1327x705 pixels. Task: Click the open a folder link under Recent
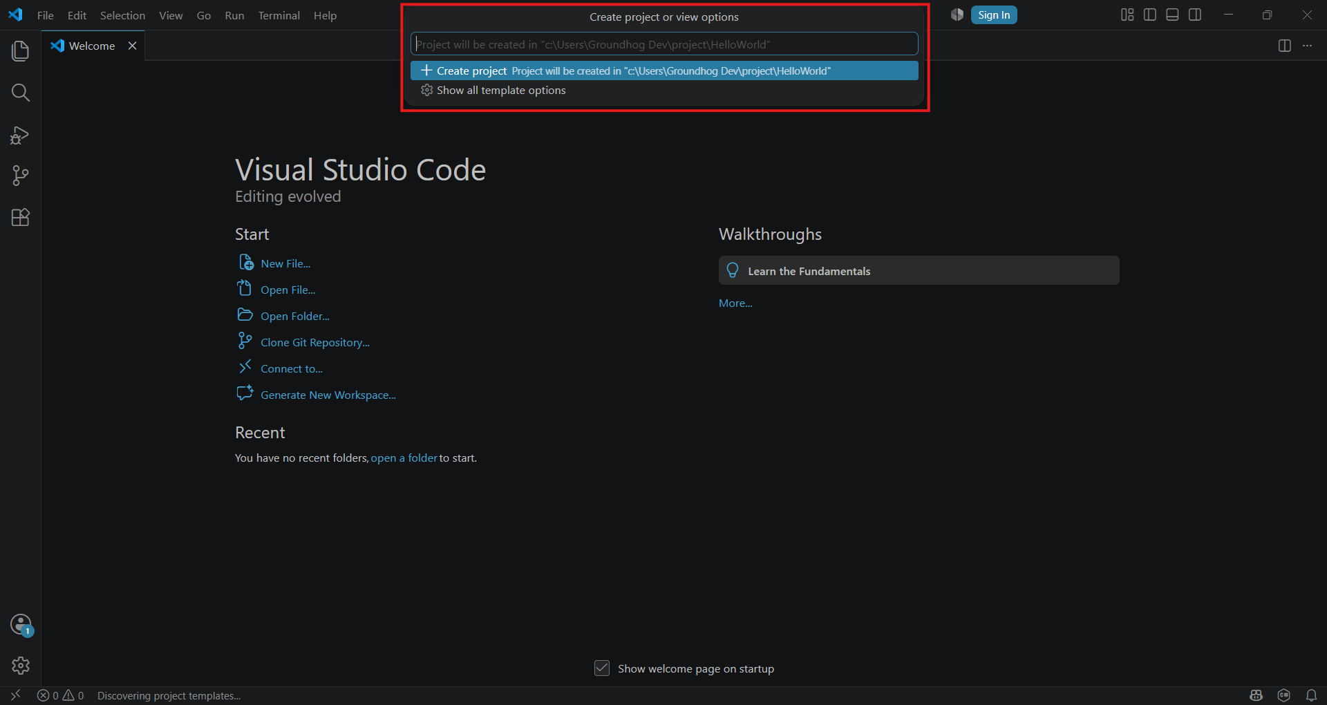click(404, 458)
